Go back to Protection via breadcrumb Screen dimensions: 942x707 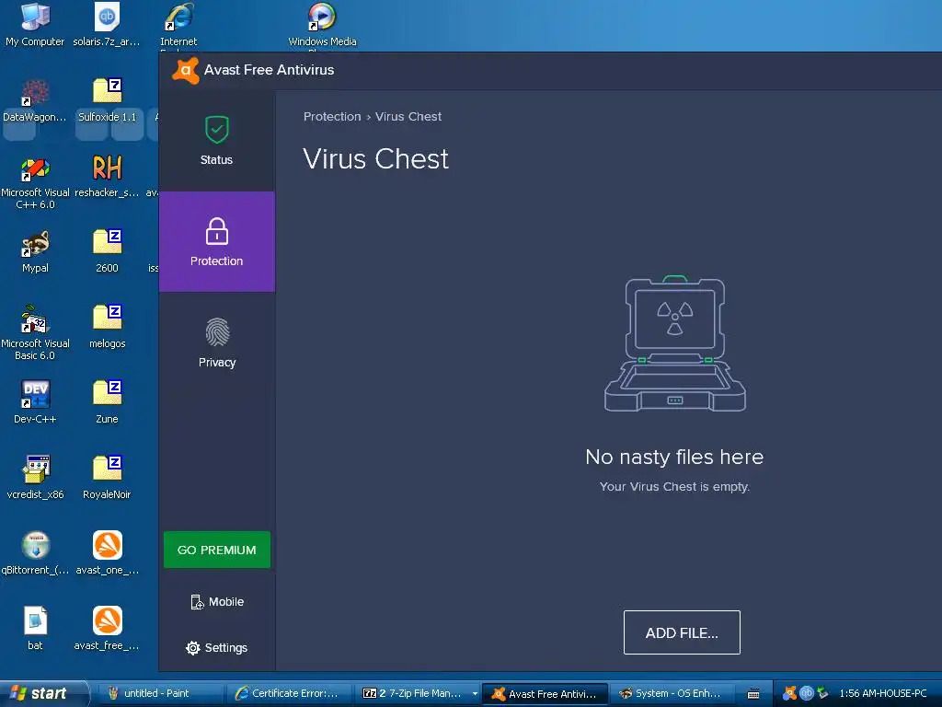point(332,117)
